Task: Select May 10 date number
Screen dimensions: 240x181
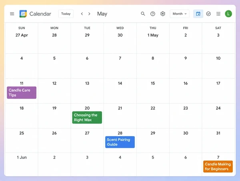Action: pyautogui.click(x=218, y=58)
